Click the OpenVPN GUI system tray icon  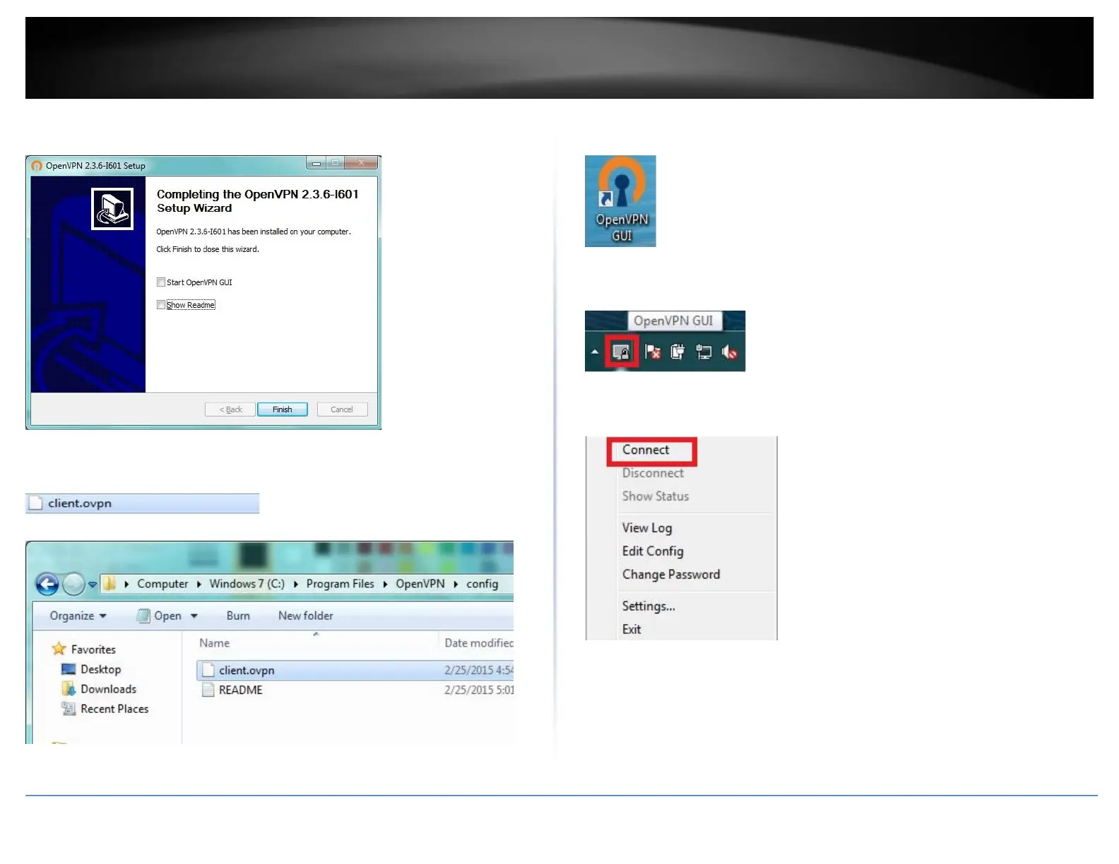click(x=622, y=352)
